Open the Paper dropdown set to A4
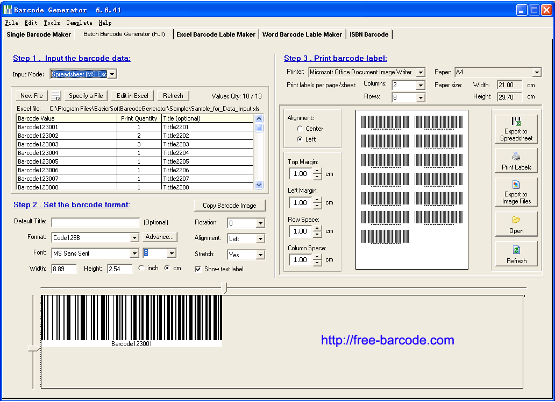Screen dimensions: 555x402 click(537, 72)
